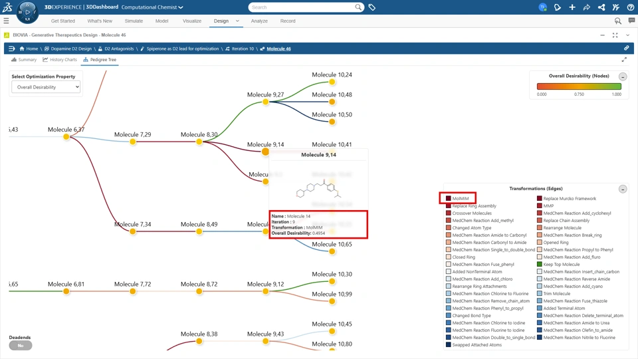Select the Molecule 10,24 node

click(x=332, y=82)
